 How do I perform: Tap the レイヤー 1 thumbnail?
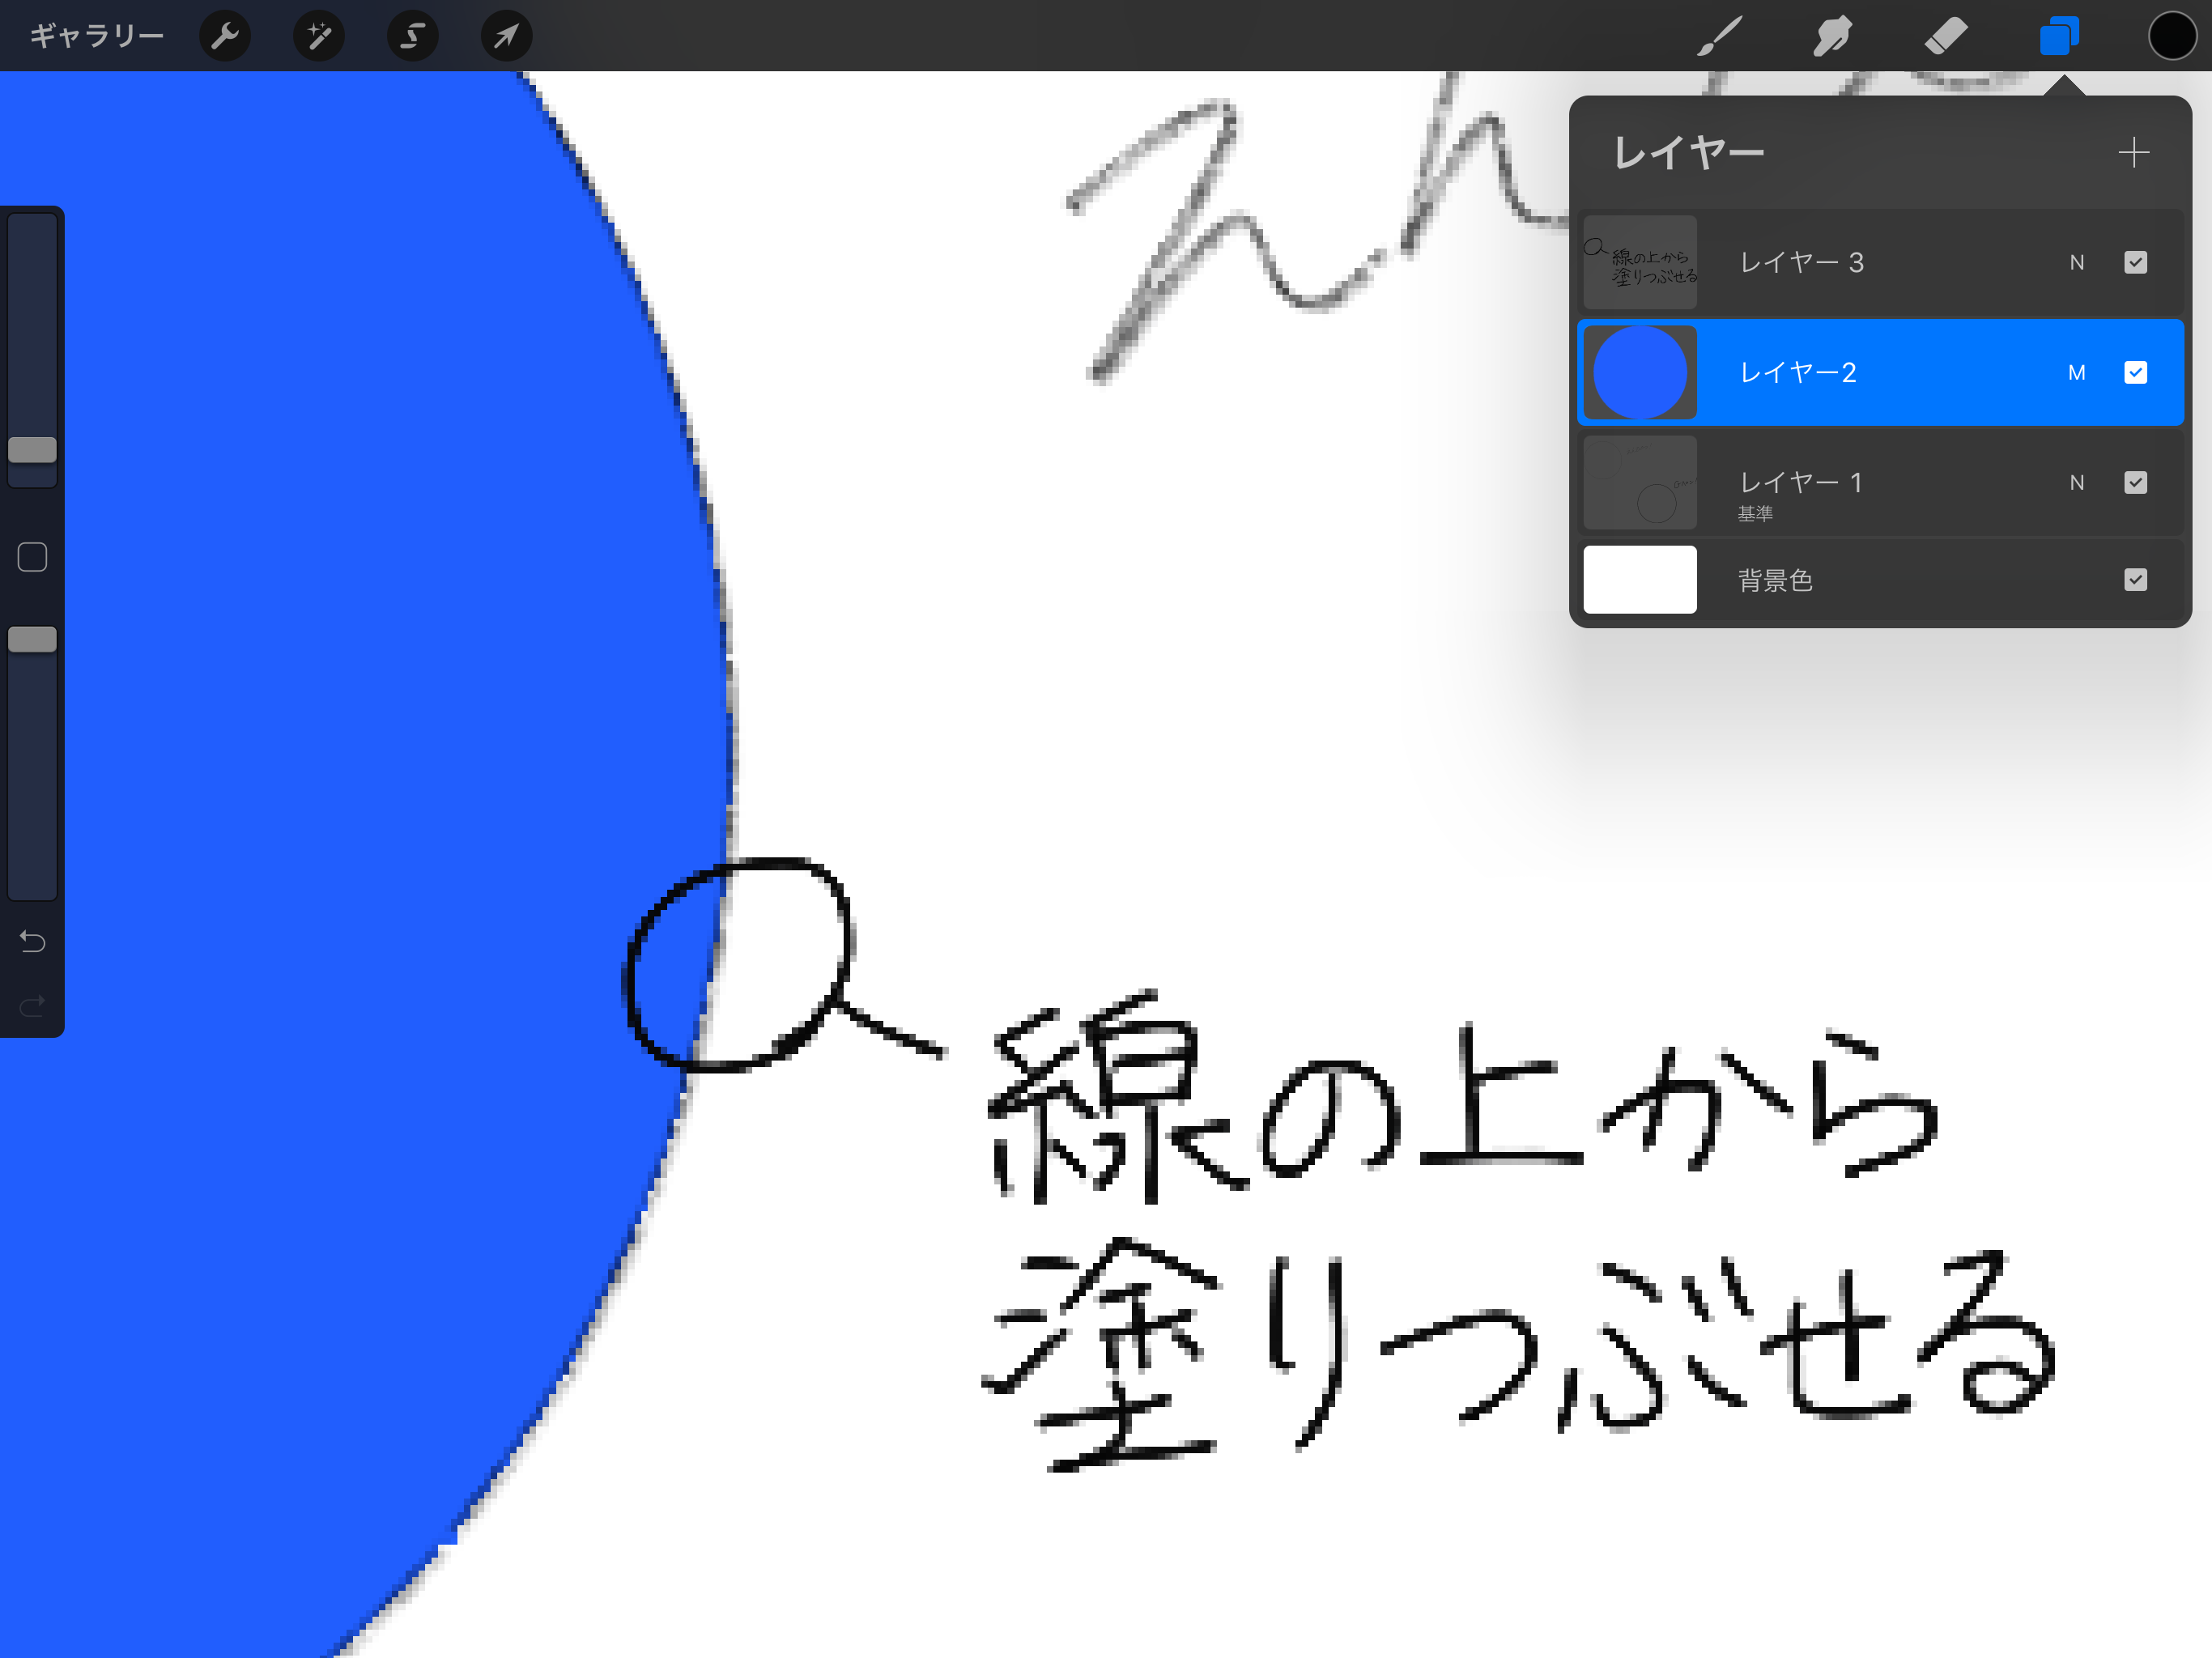(1640, 483)
